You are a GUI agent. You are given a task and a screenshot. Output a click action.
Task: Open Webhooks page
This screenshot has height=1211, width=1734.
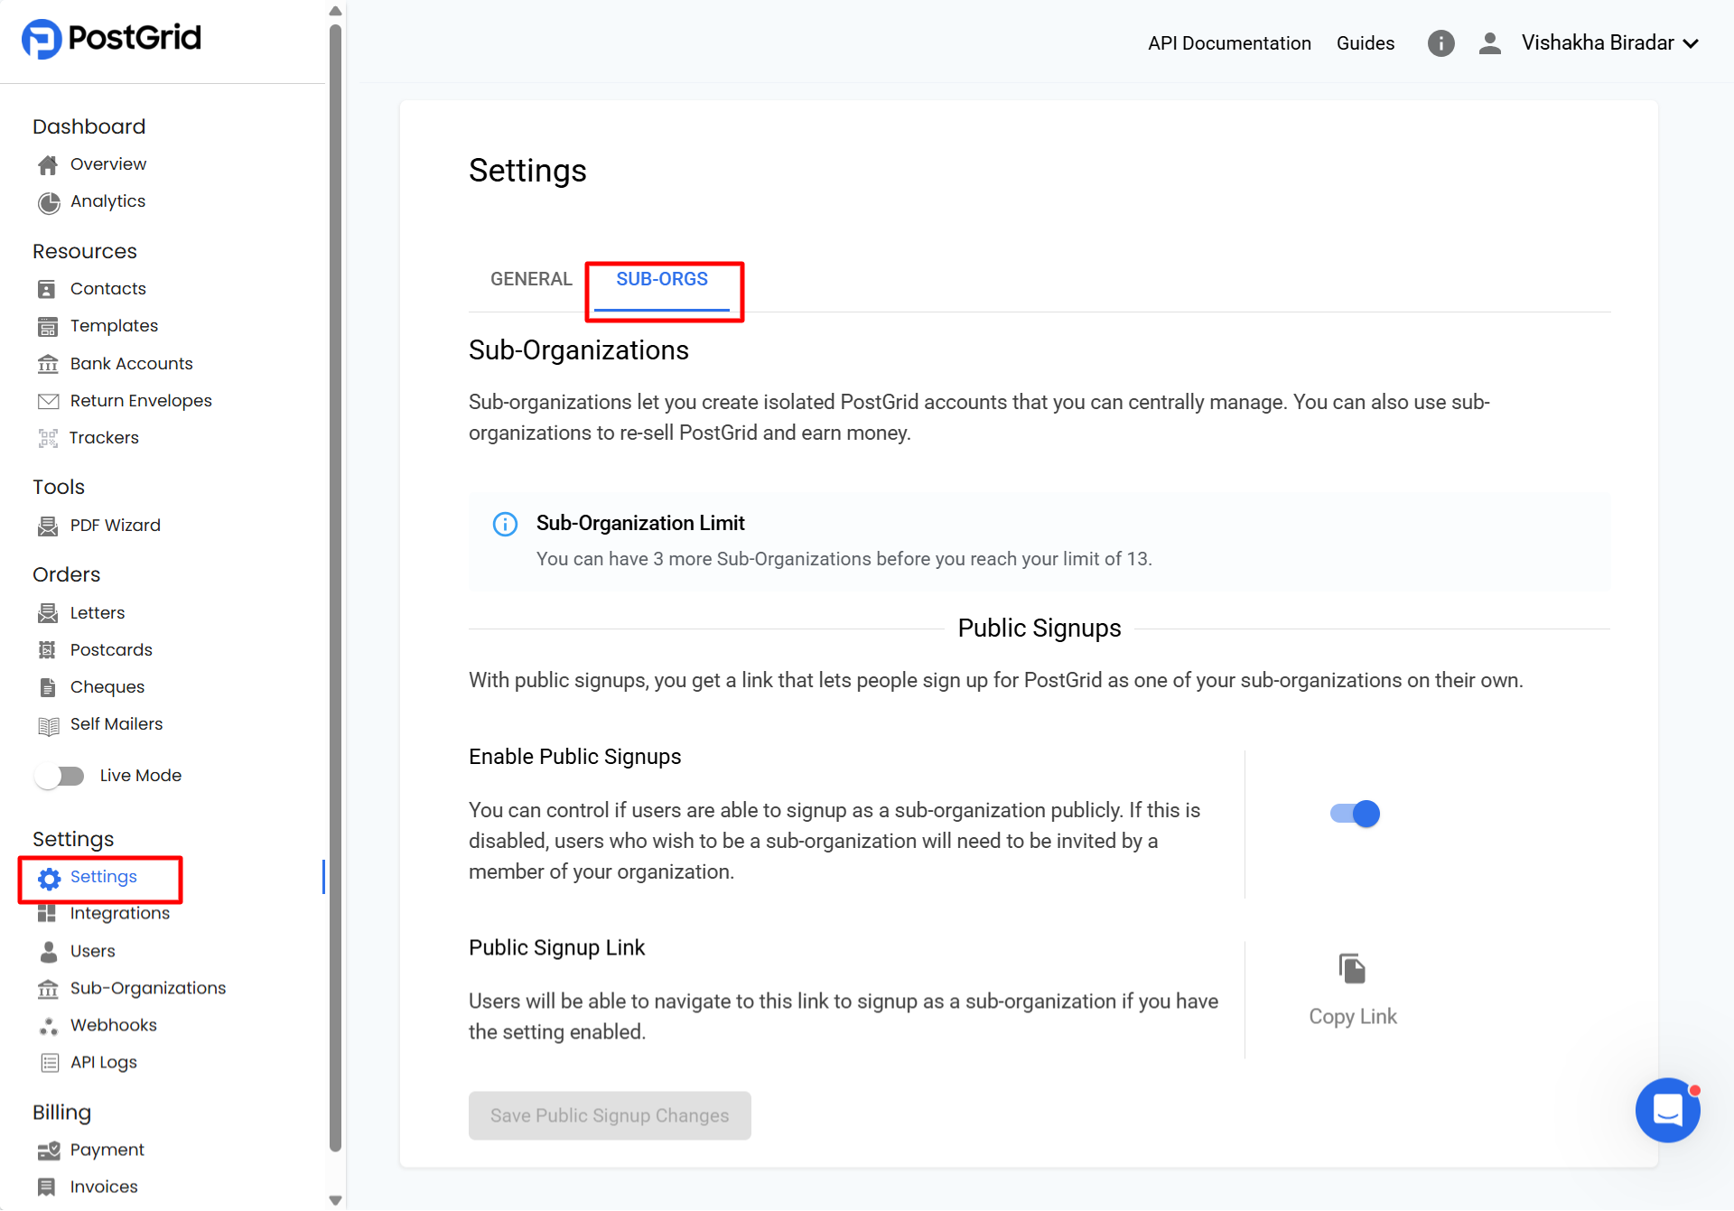(114, 1026)
